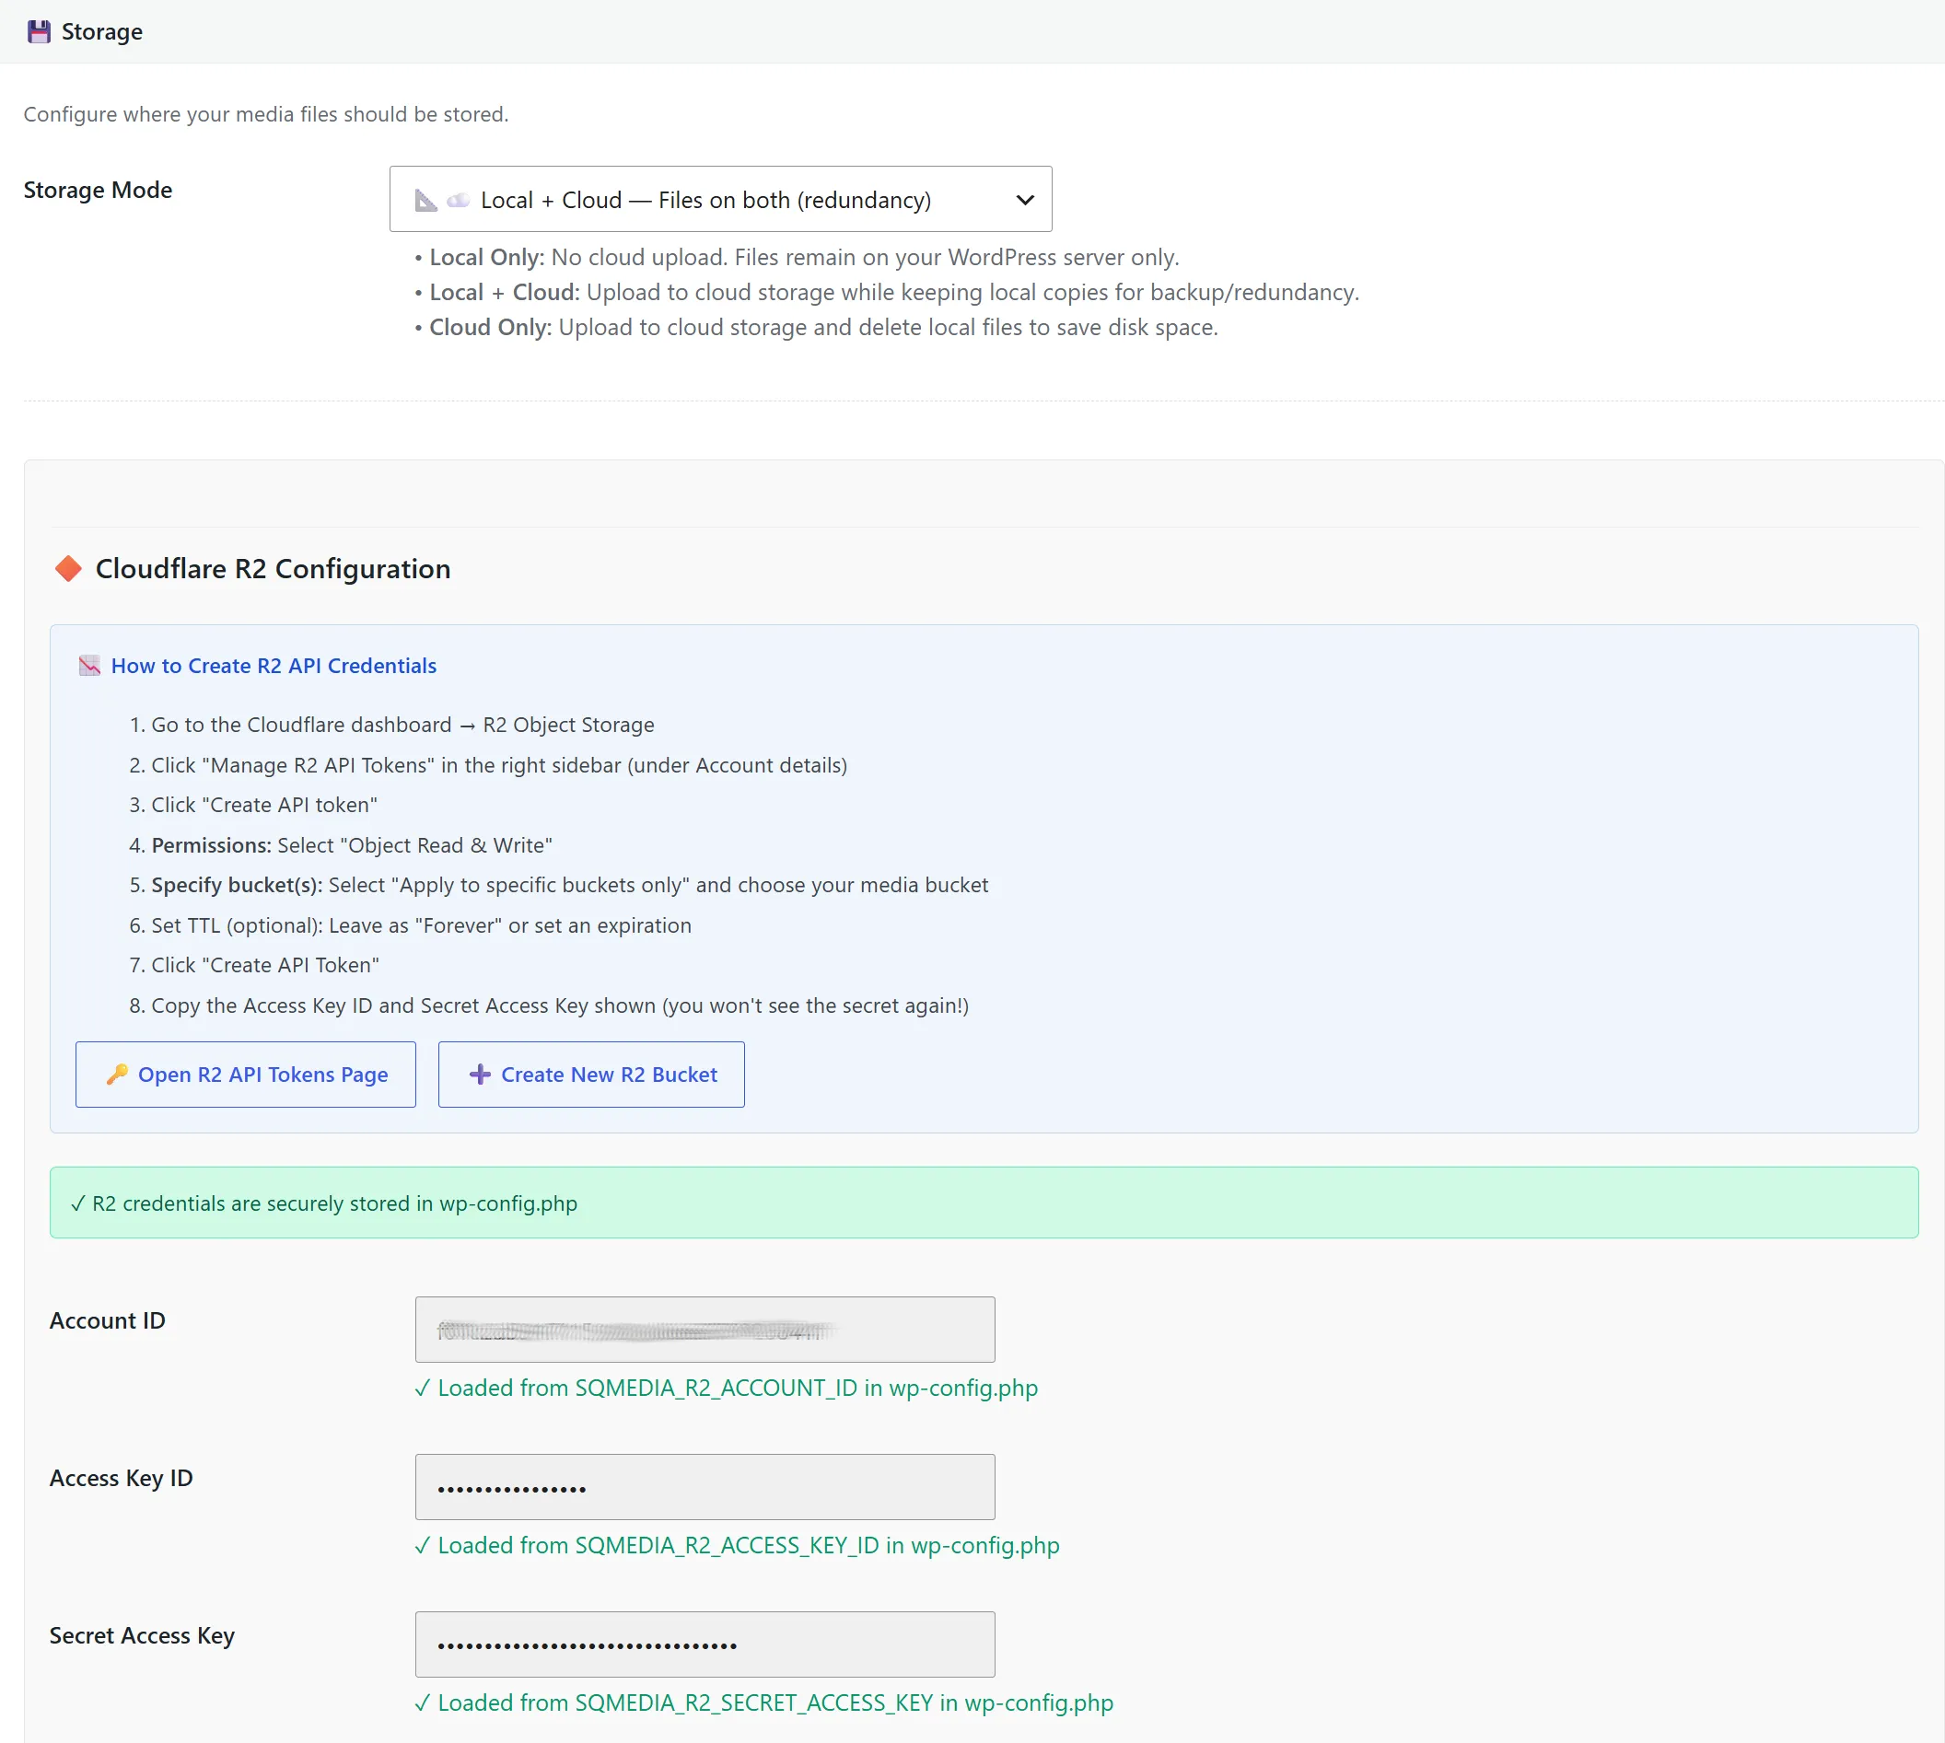This screenshot has width=1945, height=1743.
Task: Click the plus icon in Create New R2 Bucket
Action: click(480, 1075)
